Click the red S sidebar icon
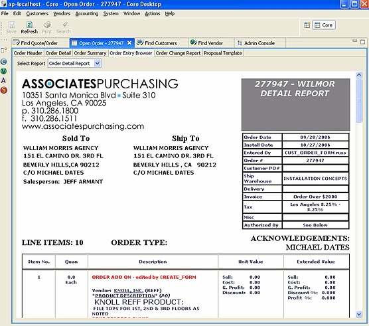Screen dimensions: 369x326 point(3,90)
